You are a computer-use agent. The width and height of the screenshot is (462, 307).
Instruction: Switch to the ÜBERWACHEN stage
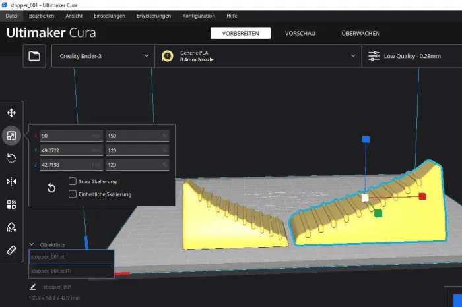click(360, 33)
